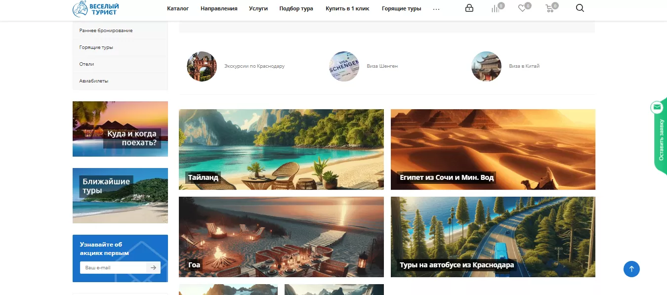Click the green envelope request icon
The height and width of the screenshot is (295, 667).
coord(657,107)
